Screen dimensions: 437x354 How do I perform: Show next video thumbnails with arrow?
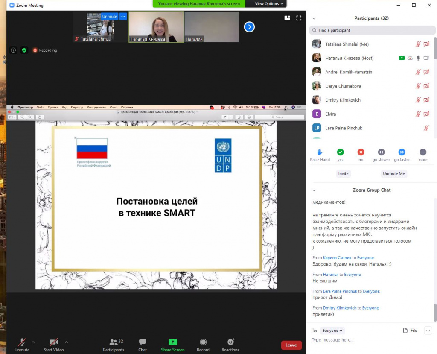tap(249, 27)
